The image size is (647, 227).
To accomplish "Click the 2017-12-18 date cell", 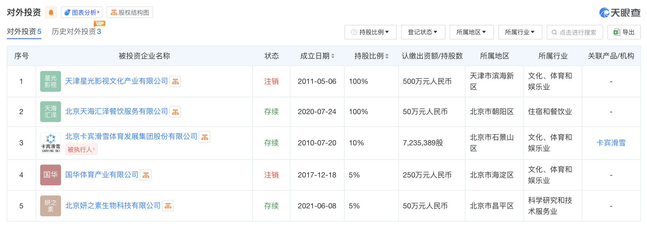I will 317,175.
